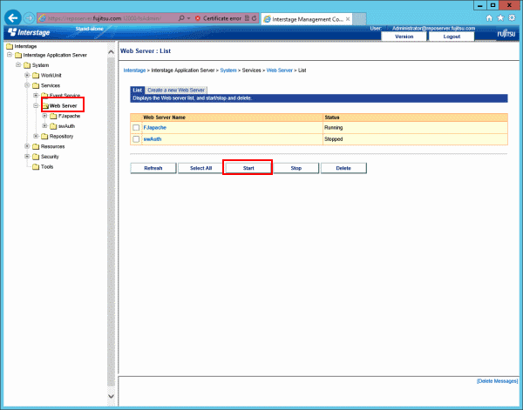The height and width of the screenshot is (410, 523).
Task: Click the Stopped status text for swAuth
Action: [x=333, y=139]
